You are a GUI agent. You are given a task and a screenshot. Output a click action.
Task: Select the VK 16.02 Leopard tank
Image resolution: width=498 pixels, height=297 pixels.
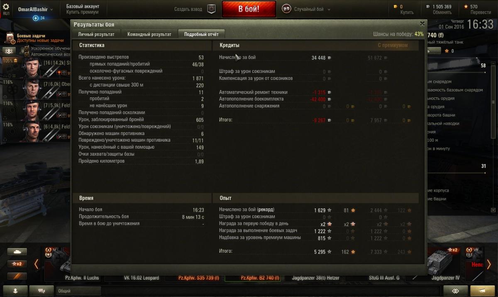tap(142, 278)
